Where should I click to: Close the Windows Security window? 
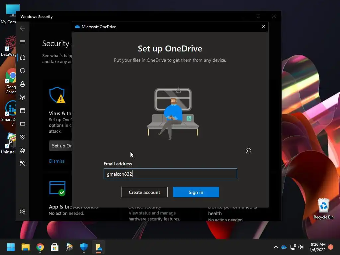coord(274,16)
